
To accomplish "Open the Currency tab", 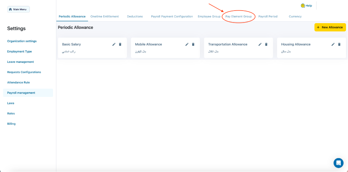I will [x=295, y=17].
